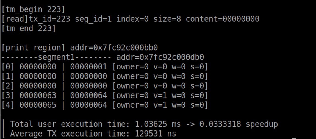Viewport: 316px width, 139px height.
Task: Click the 00000065 value in row [4]
Action: tap(38, 105)
